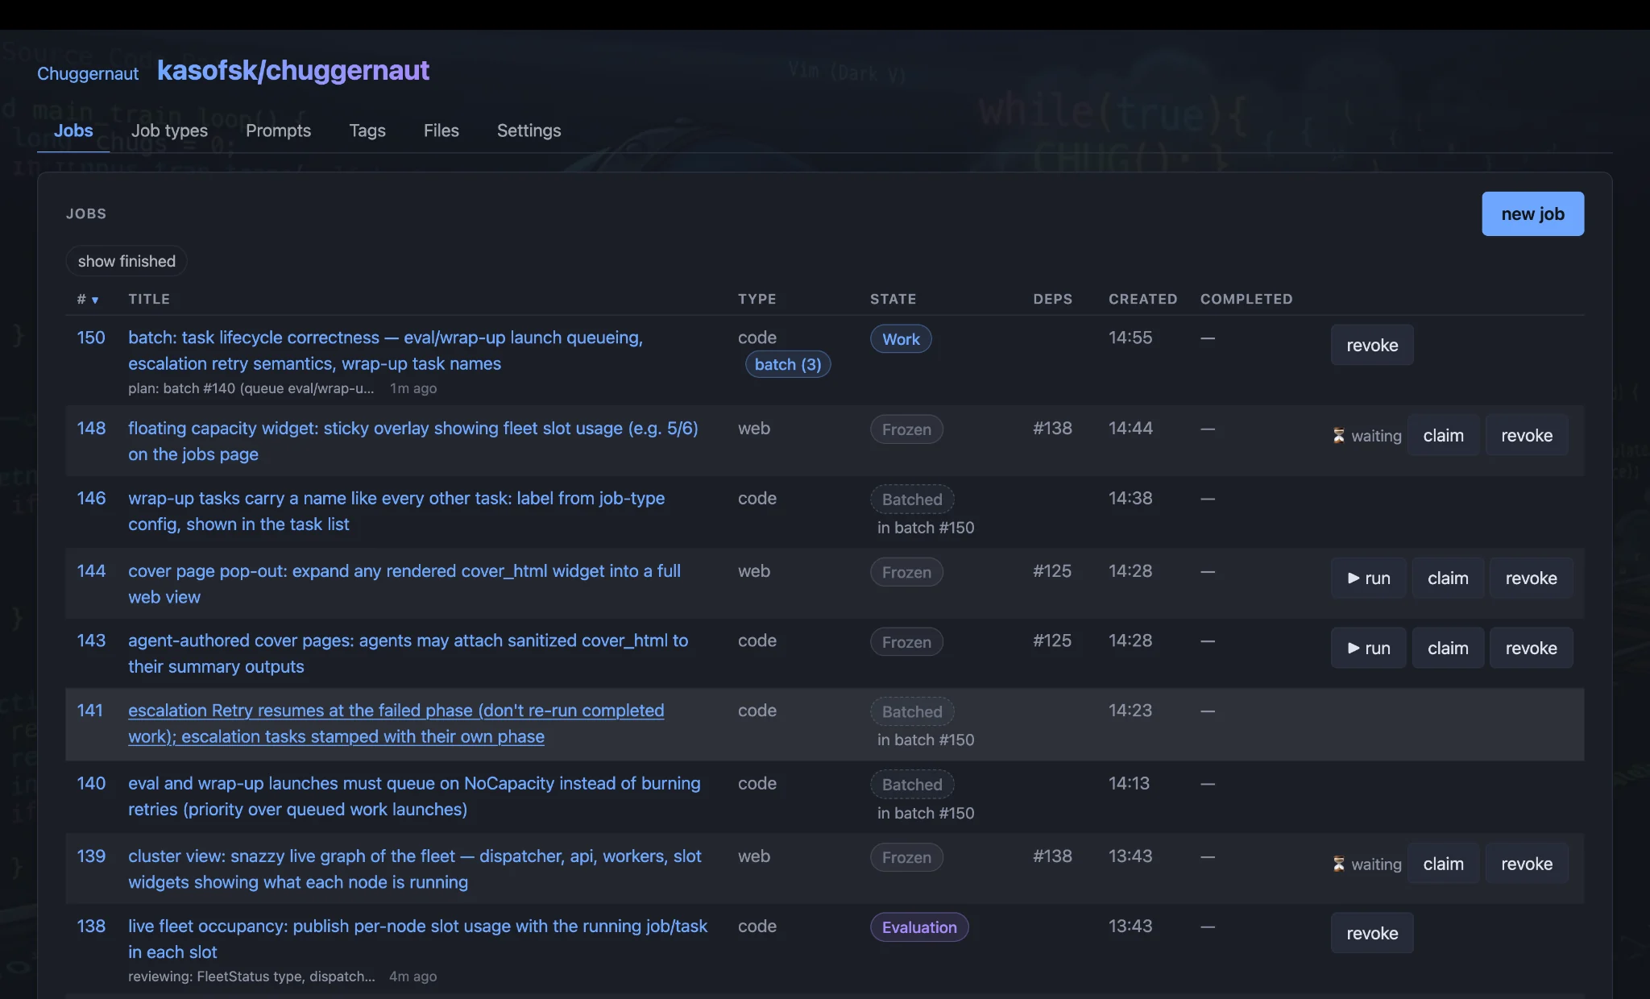The image size is (1650, 999).
Task: Open escalation Retry resumes job title
Action: pyautogui.click(x=396, y=723)
